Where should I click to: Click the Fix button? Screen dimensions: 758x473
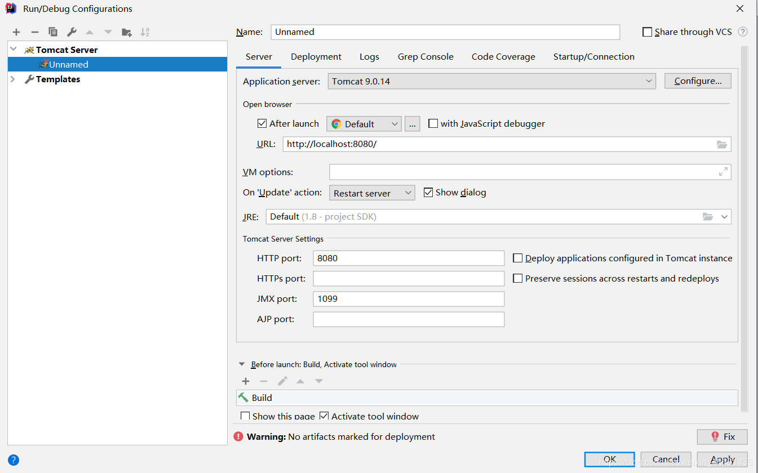point(722,436)
